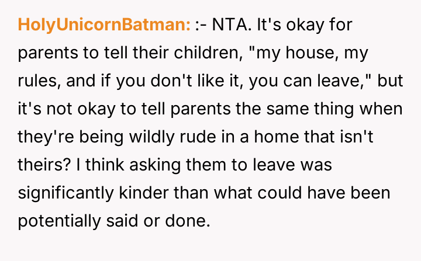Screen dimensions: 421x261
Task: Select the word "rude" in the comment
Action: point(199,137)
